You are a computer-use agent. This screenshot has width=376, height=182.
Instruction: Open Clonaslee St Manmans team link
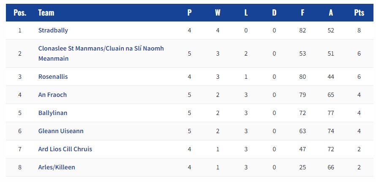(x=101, y=54)
